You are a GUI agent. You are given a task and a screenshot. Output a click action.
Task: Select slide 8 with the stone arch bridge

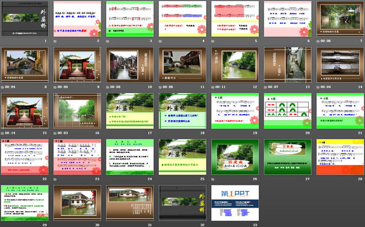24,65
